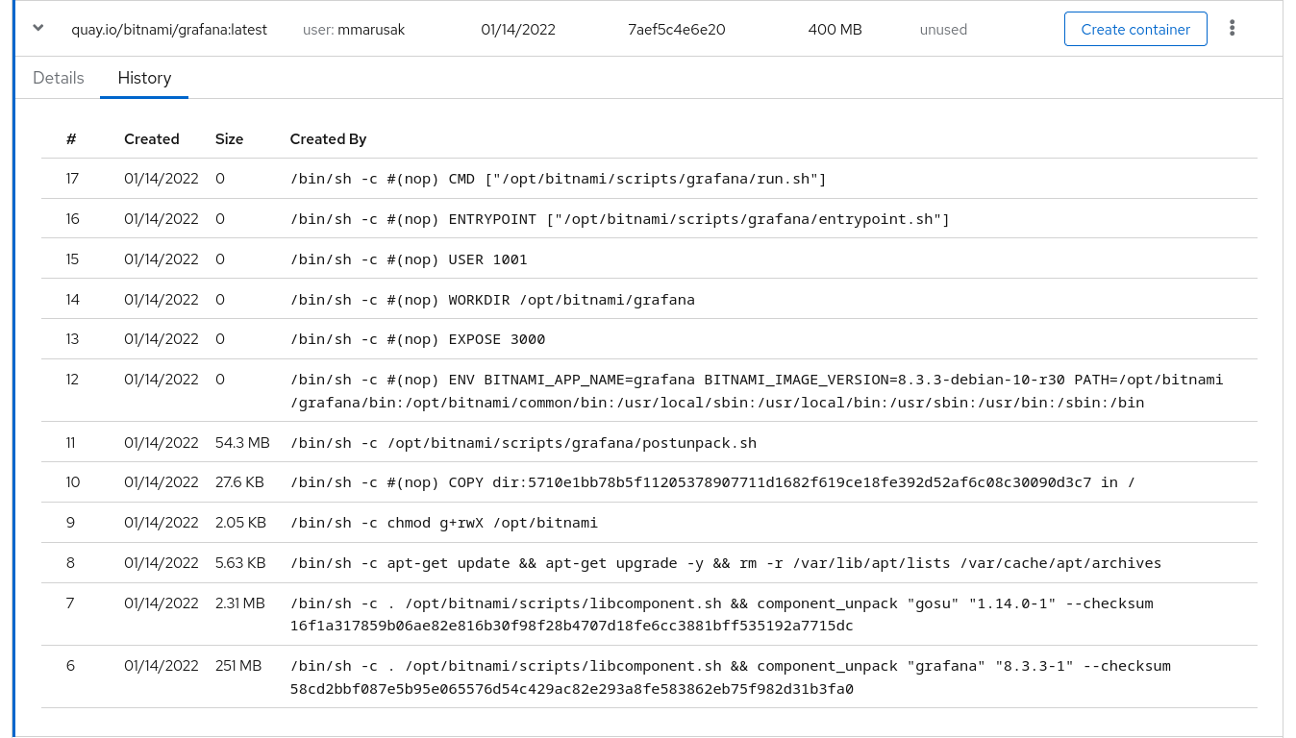The height and width of the screenshot is (738, 1296).
Task: Select the History tab
Action: [x=144, y=78]
